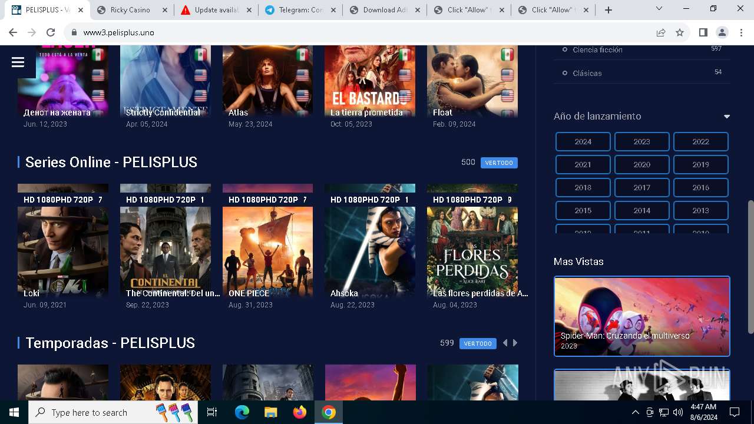Open The Continental series poster
This screenshot has height=424, width=754.
point(166,241)
